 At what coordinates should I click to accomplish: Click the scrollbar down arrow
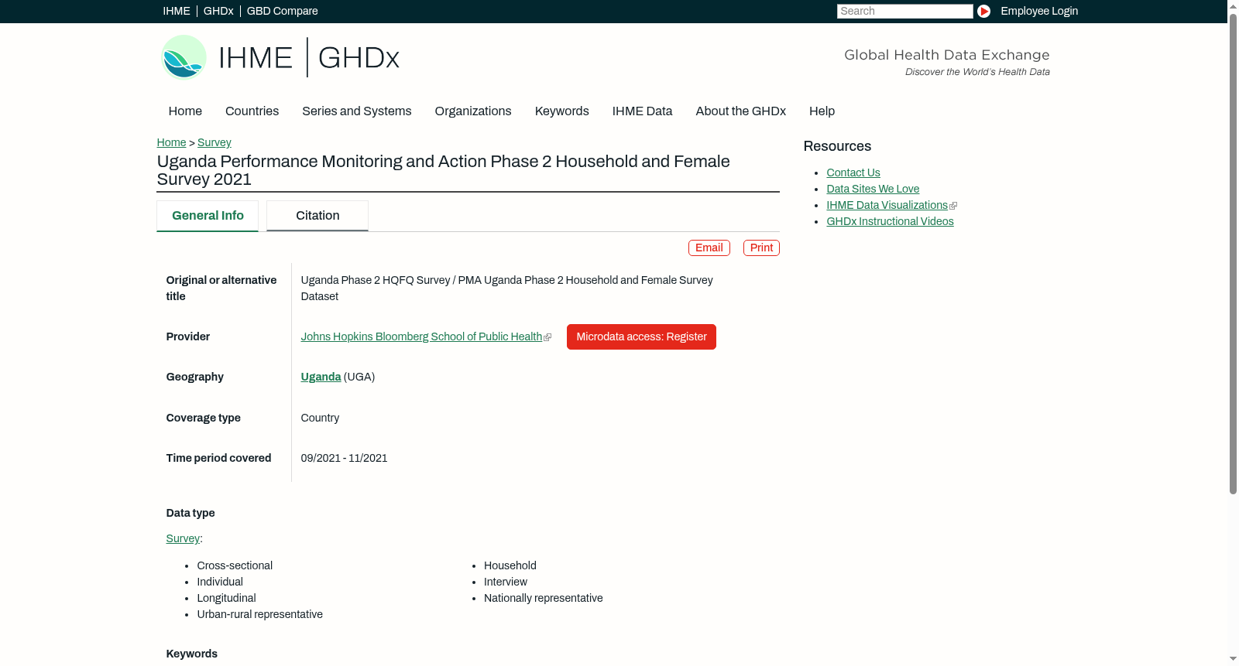1233,659
